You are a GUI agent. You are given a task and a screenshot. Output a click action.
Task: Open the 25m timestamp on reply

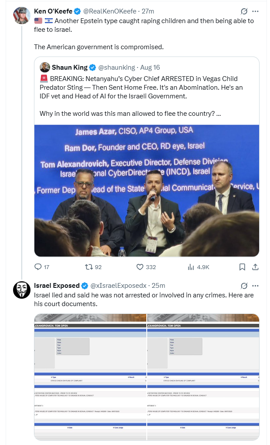159,286
